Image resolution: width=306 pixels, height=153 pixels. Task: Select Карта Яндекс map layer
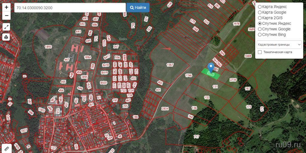click(260, 7)
